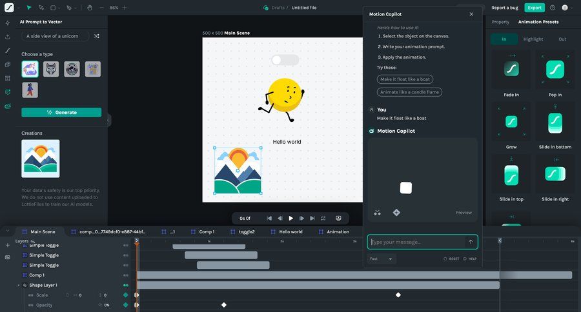581x312 pixels.
Task: Open the lightning bolt sidebar panel
Action: click(7, 23)
